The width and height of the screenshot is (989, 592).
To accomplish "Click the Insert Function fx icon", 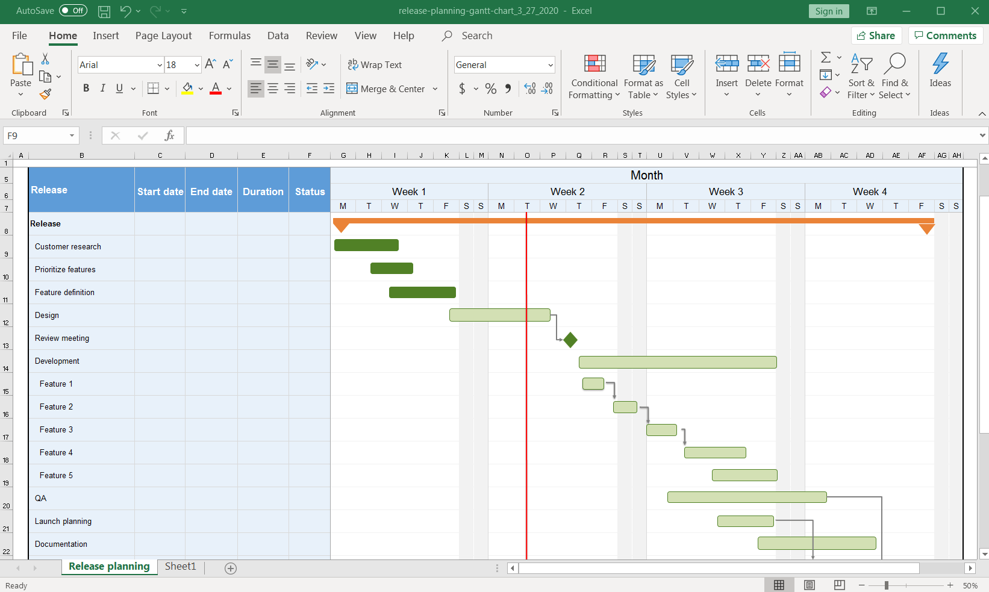I will pyautogui.click(x=169, y=136).
